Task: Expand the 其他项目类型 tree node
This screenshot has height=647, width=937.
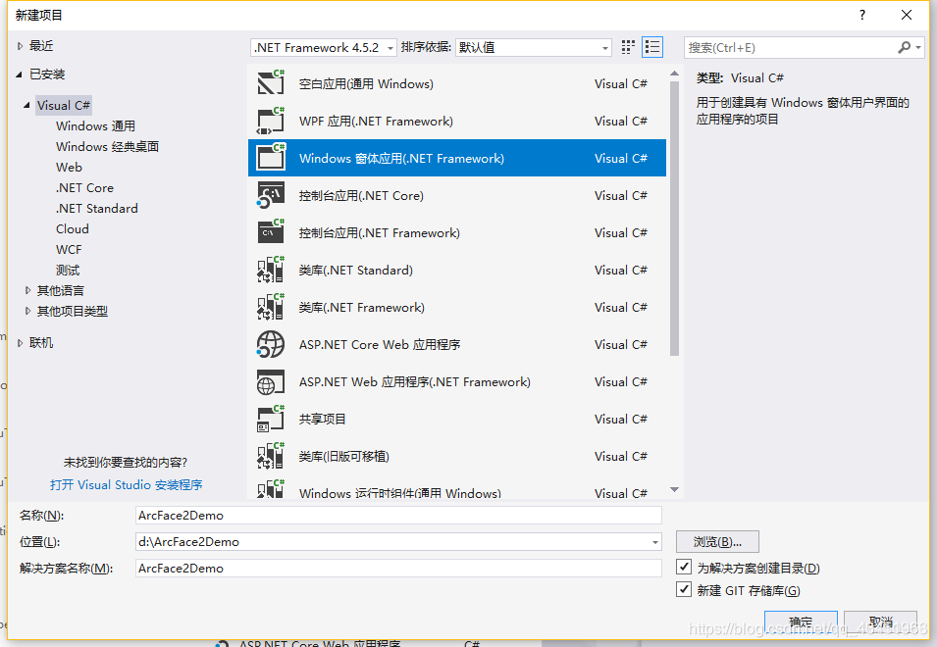Action: [x=27, y=311]
